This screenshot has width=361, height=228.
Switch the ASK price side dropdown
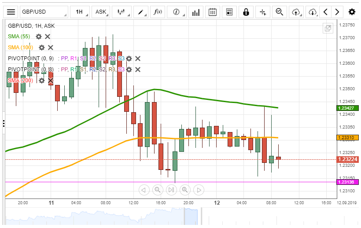[x=101, y=12]
